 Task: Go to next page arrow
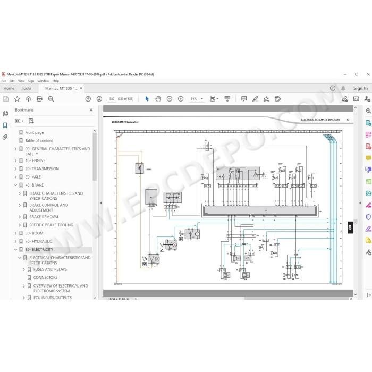[x=99, y=99]
